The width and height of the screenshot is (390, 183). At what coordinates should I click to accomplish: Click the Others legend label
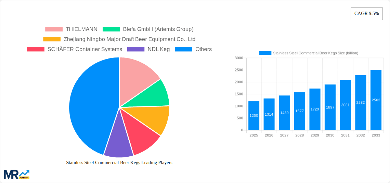coord(204,49)
